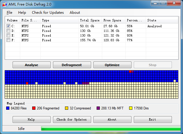Click the '77%' percent cell
This screenshot has height=134, width=183.
click(x=130, y=40)
